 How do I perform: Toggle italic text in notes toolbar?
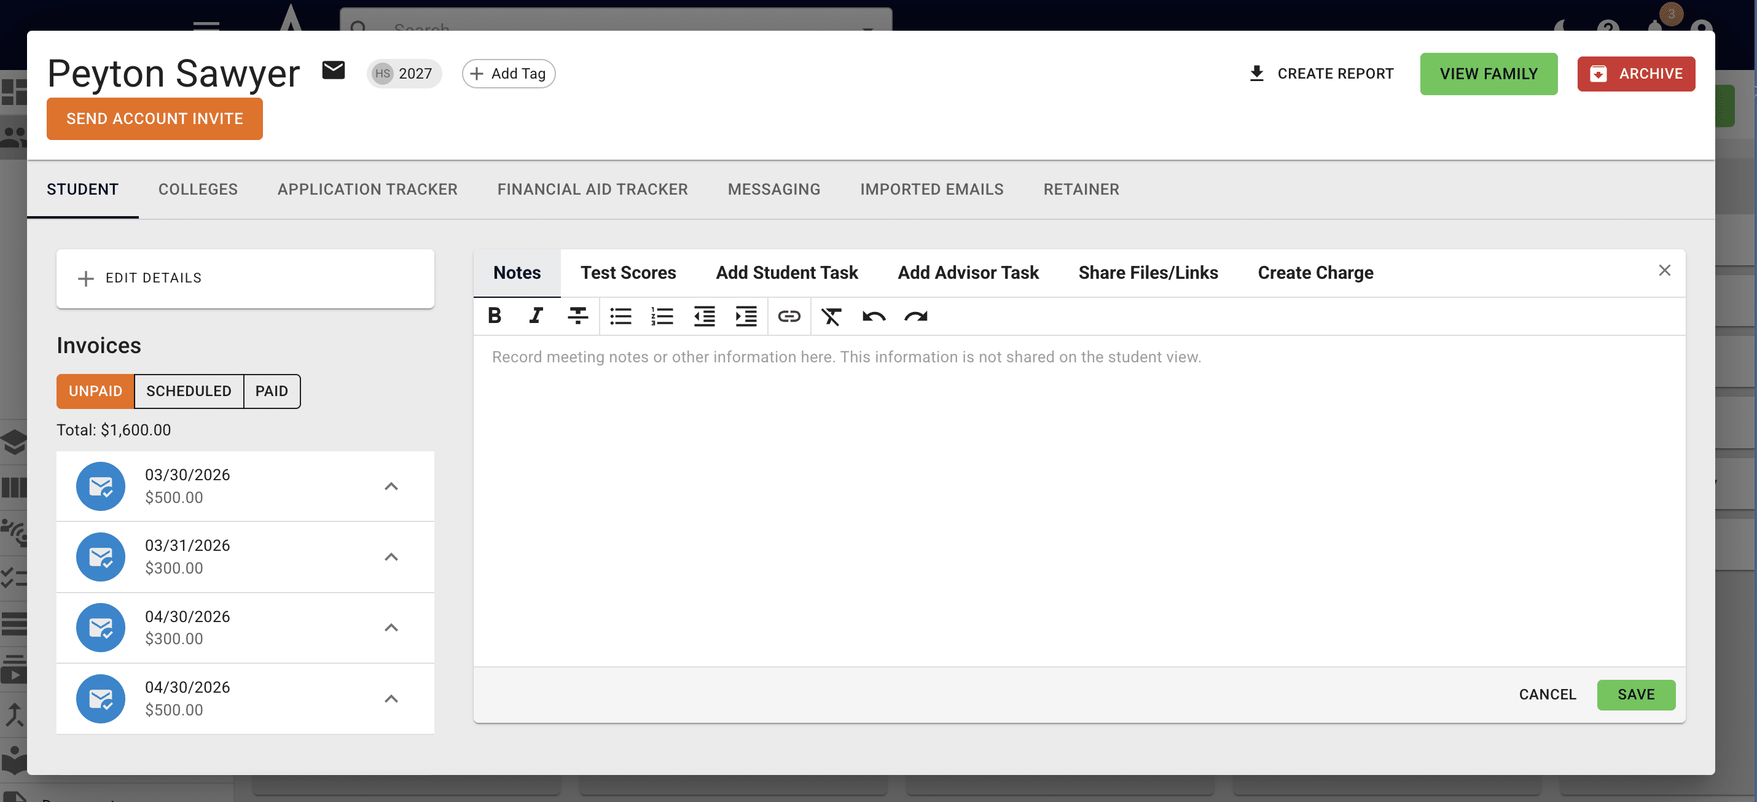coord(536,316)
